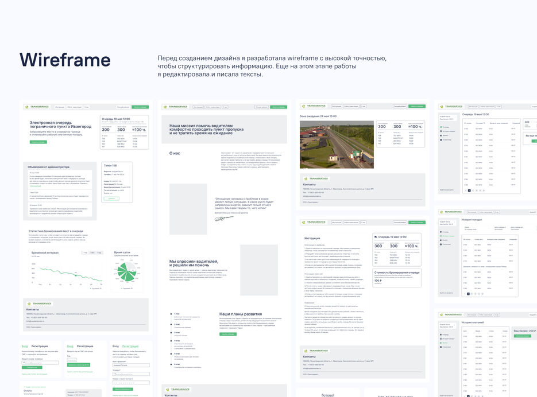
Task: Select the Регистрация tab in the phone-number login card
Action: pyautogui.click(x=40, y=347)
